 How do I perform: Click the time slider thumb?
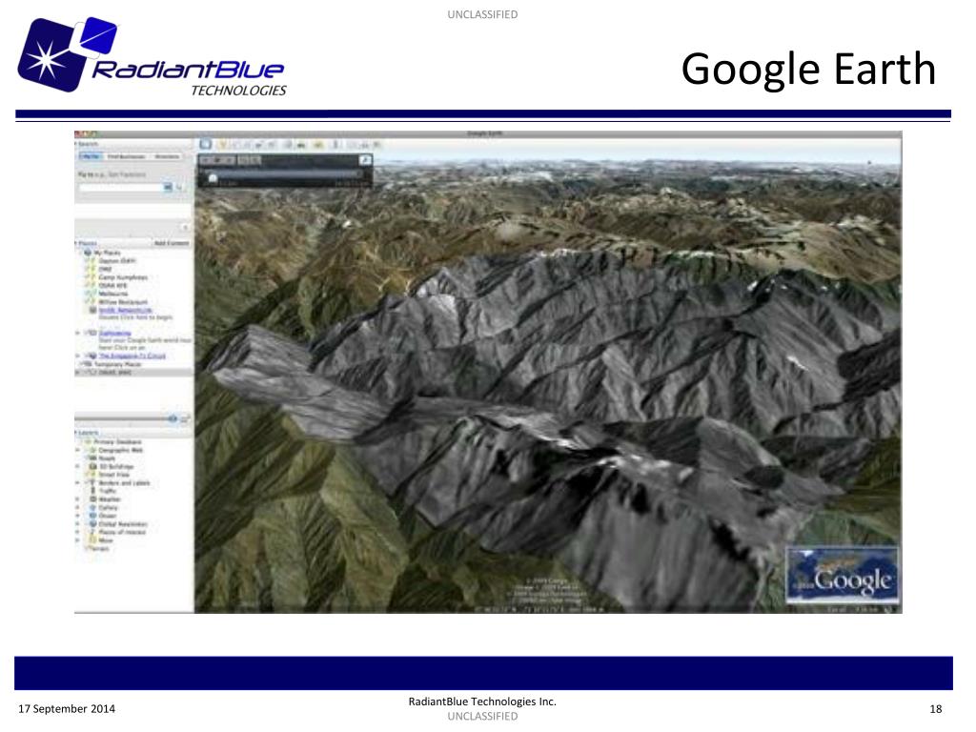213,178
